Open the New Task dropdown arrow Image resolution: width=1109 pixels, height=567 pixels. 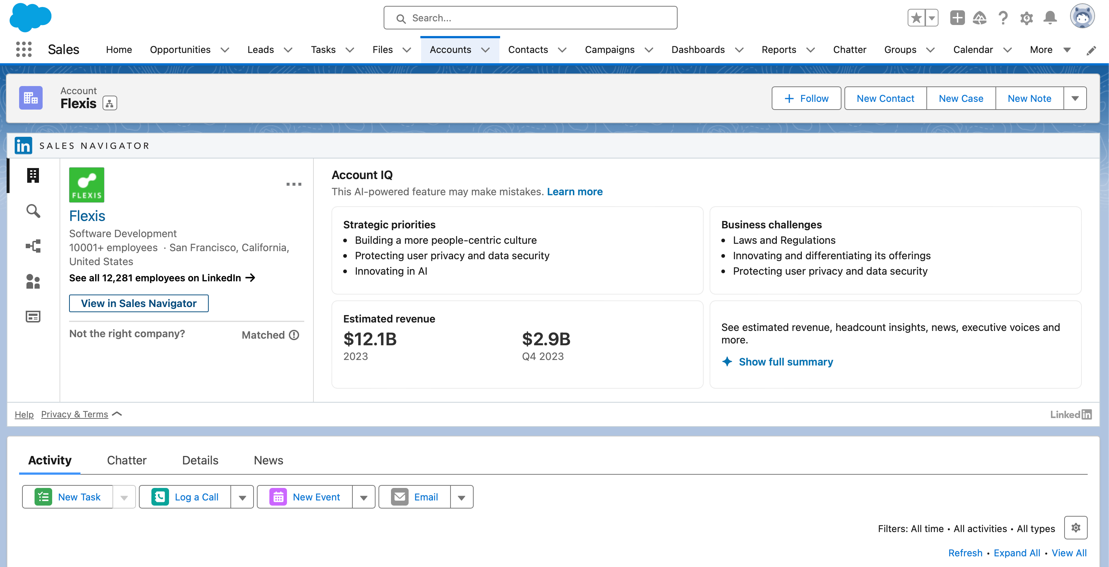pos(125,497)
